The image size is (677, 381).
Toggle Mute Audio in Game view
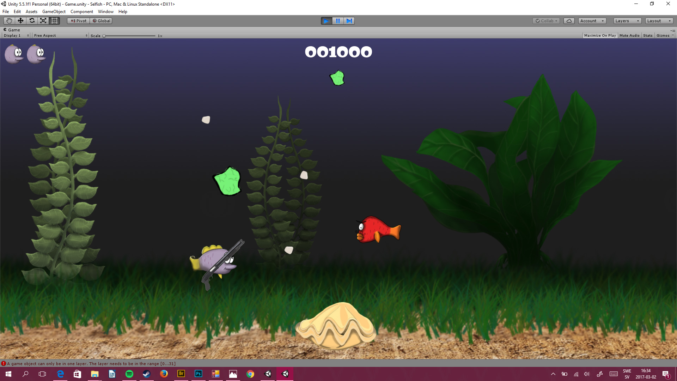629,36
